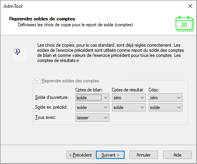The image size is (197, 164).
Task: Open help with the Aide button
Action: click(177, 155)
